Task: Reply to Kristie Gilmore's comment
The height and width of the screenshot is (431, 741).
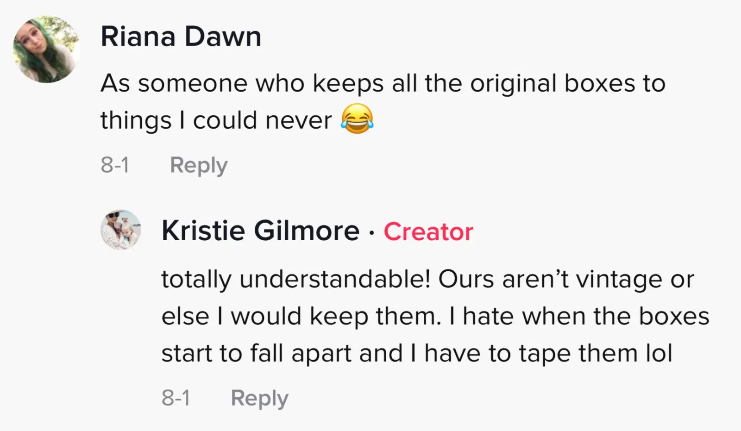Action: tap(259, 398)
